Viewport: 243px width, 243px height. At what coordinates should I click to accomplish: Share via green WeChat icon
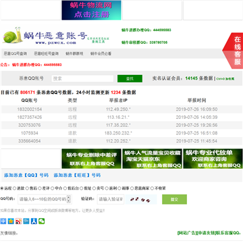pyautogui.click(x=41, y=221)
